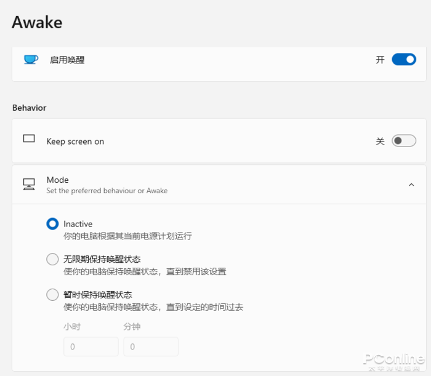
Task: Click the 你的电脑根据其当前电源计划运行 description
Action: tap(127, 236)
